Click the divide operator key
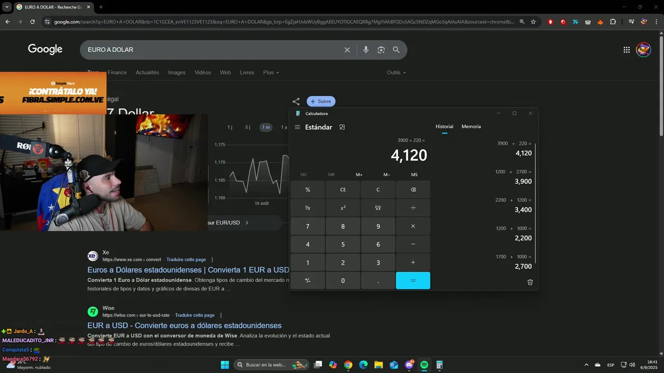Viewport: 664px width, 373px height. 413,208
